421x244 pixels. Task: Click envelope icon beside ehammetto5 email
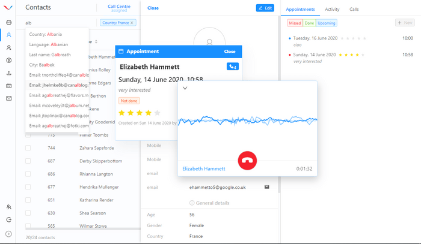pos(266,187)
